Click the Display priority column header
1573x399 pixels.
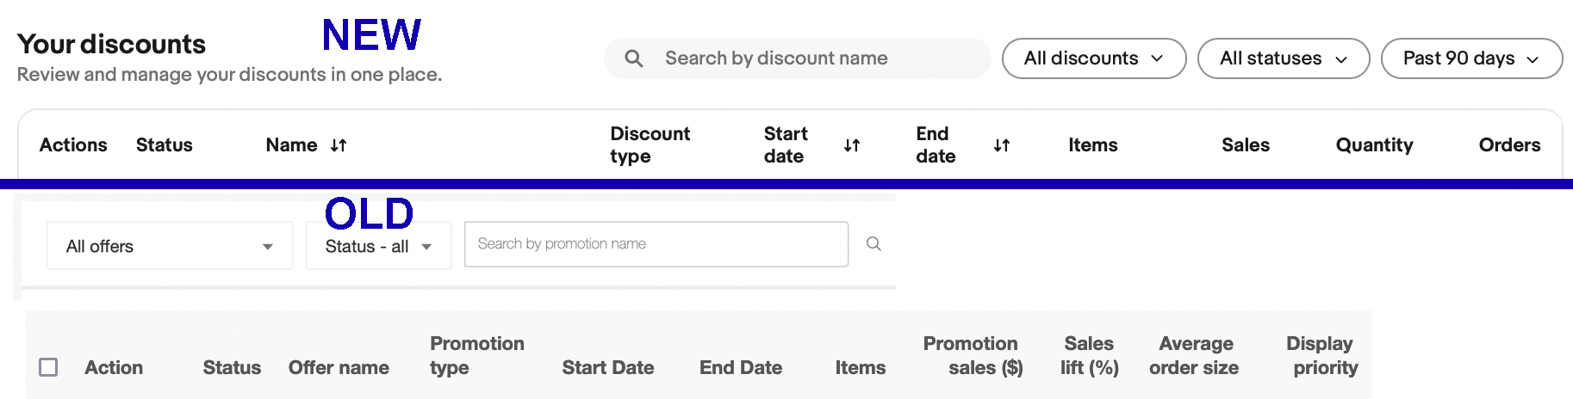(1321, 355)
